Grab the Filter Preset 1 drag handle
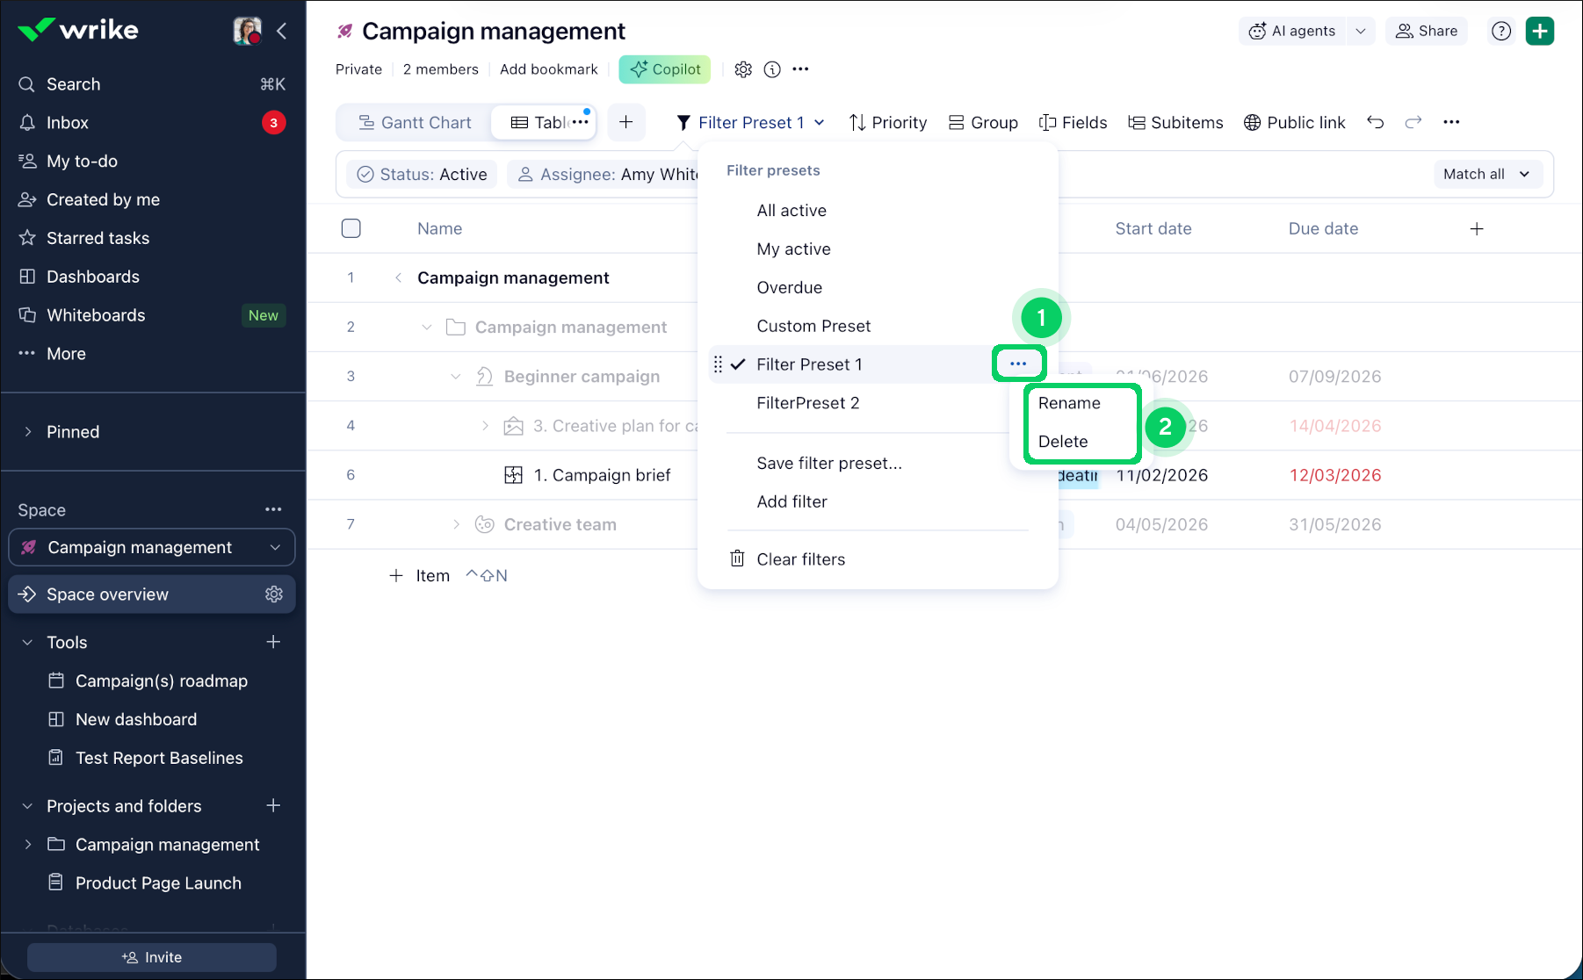 718,364
